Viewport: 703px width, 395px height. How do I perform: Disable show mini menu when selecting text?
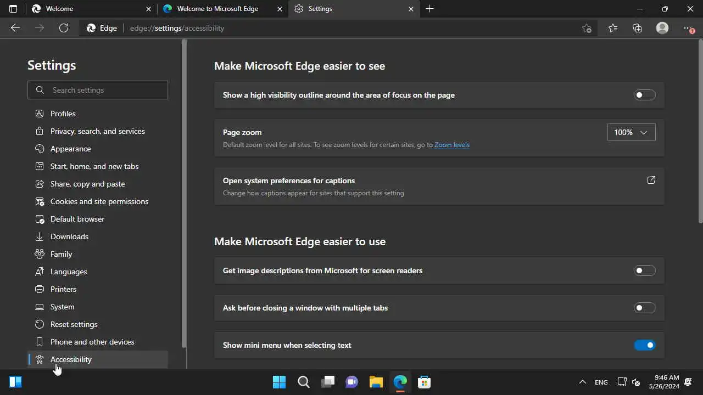coord(645,345)
